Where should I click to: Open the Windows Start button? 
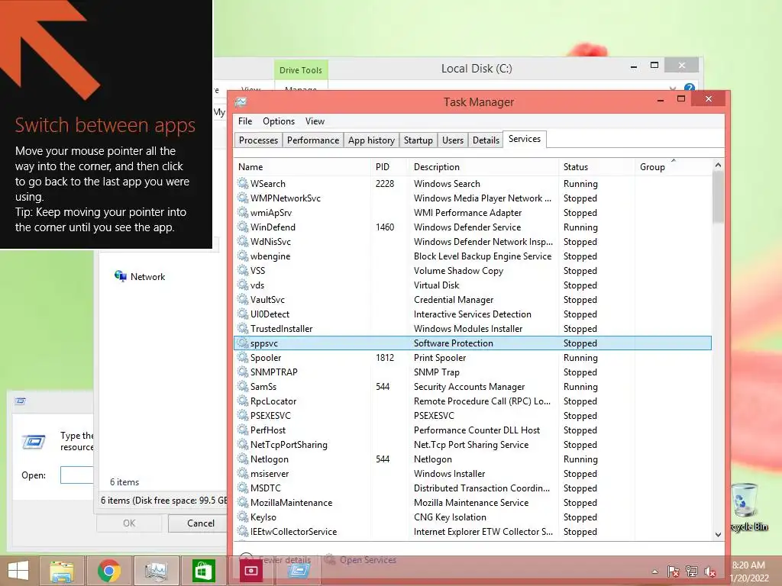coord(18,571)
